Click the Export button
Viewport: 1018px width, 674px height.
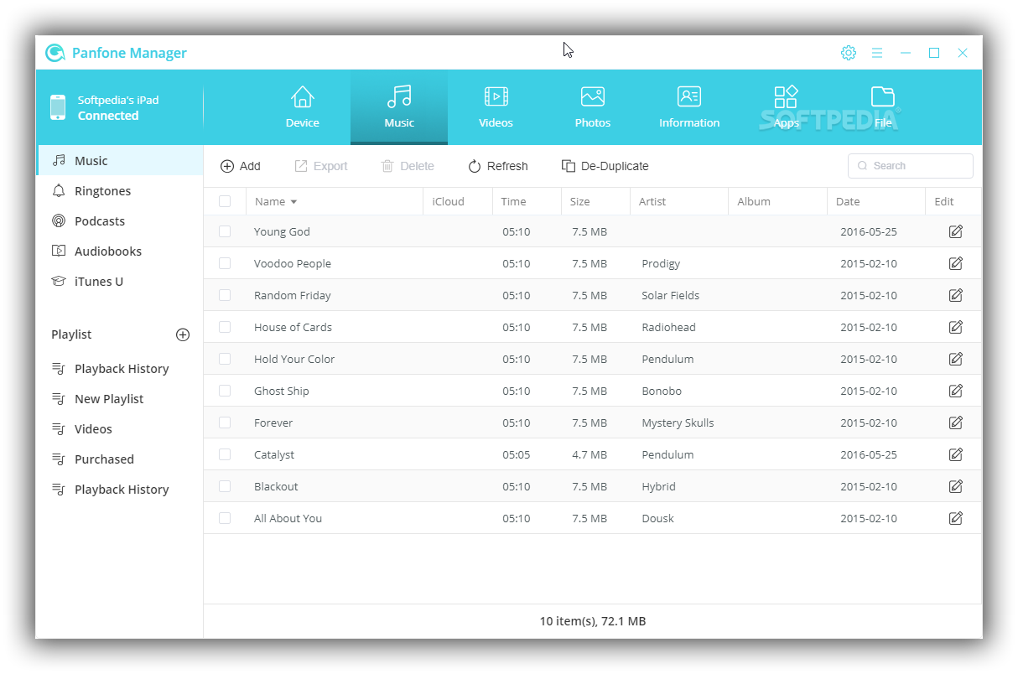point(321,166)
